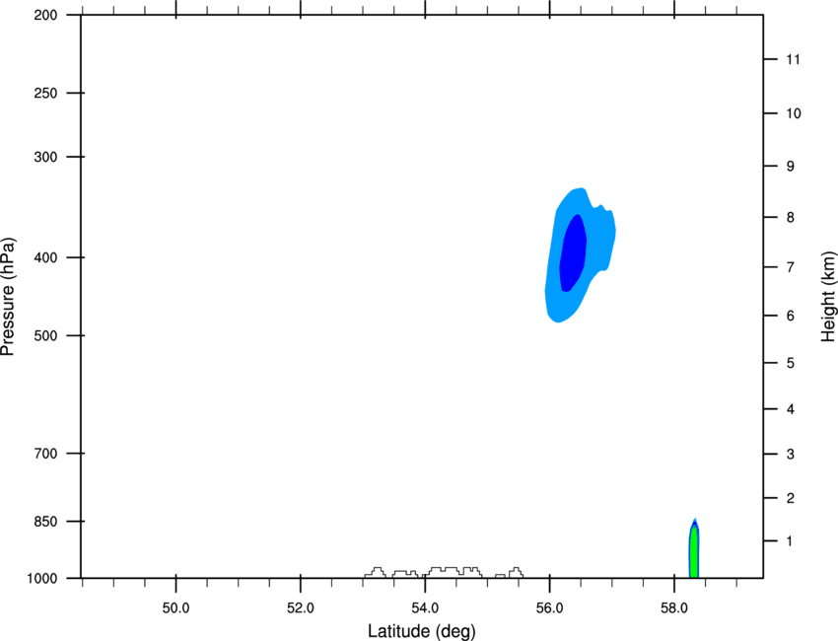Pick the 2 km height label
838x641 pixels.
click(791, 498)
